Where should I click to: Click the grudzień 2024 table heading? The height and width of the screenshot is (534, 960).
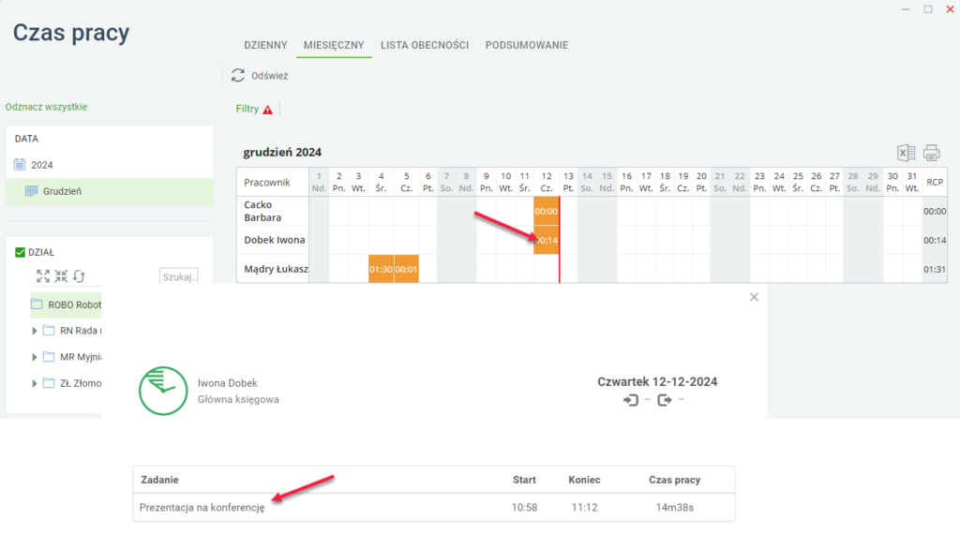[282, 153]
